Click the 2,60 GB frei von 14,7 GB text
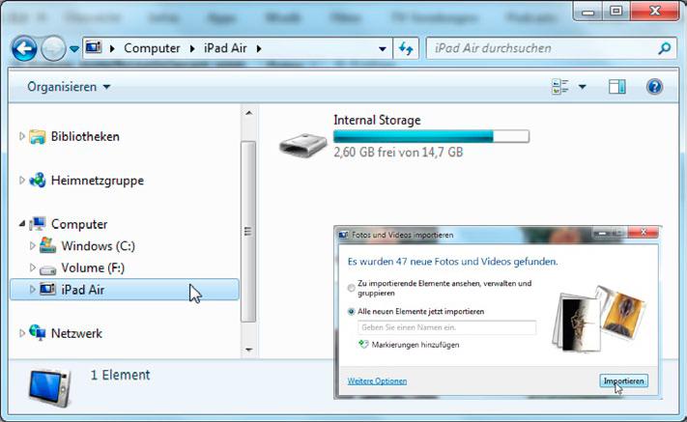The image size is (687, 422). pos(398,153)
